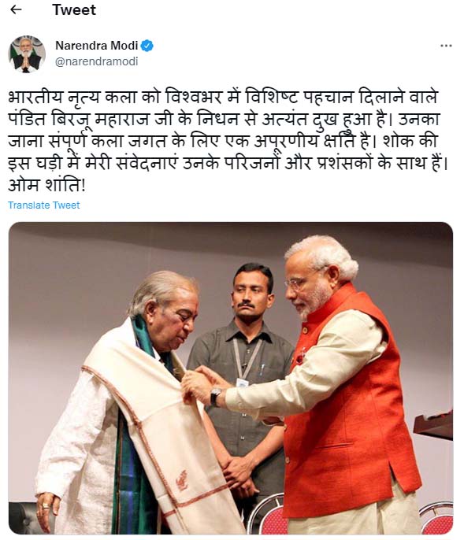Click the red chair at photo bottom

pyautogui.click(x=269, y=515)
